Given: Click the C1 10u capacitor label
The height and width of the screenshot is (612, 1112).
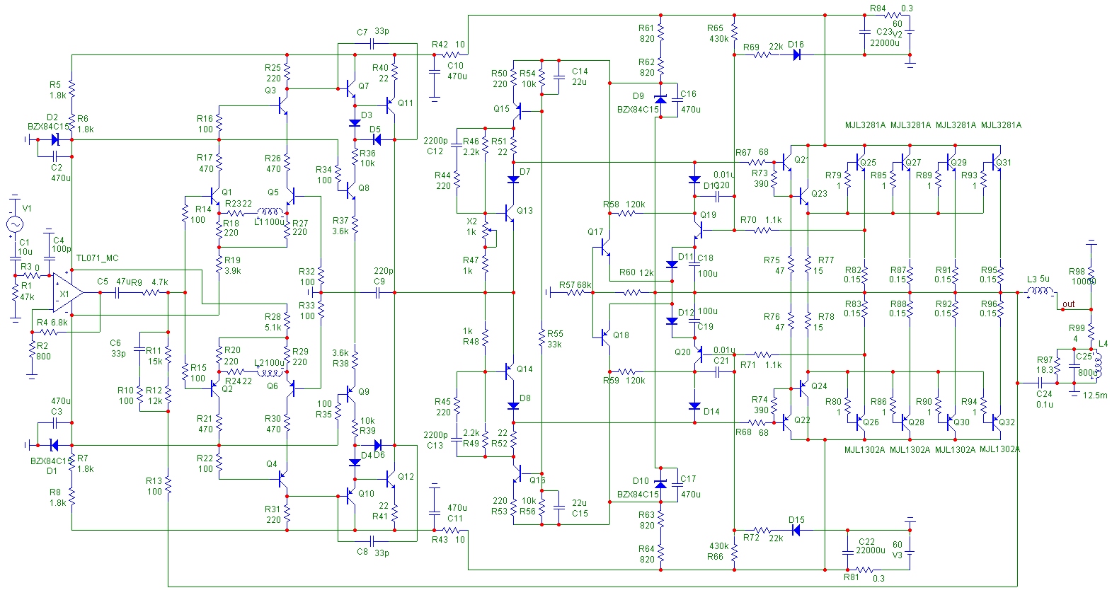Looking at the screenshot, I should point(25,247).
